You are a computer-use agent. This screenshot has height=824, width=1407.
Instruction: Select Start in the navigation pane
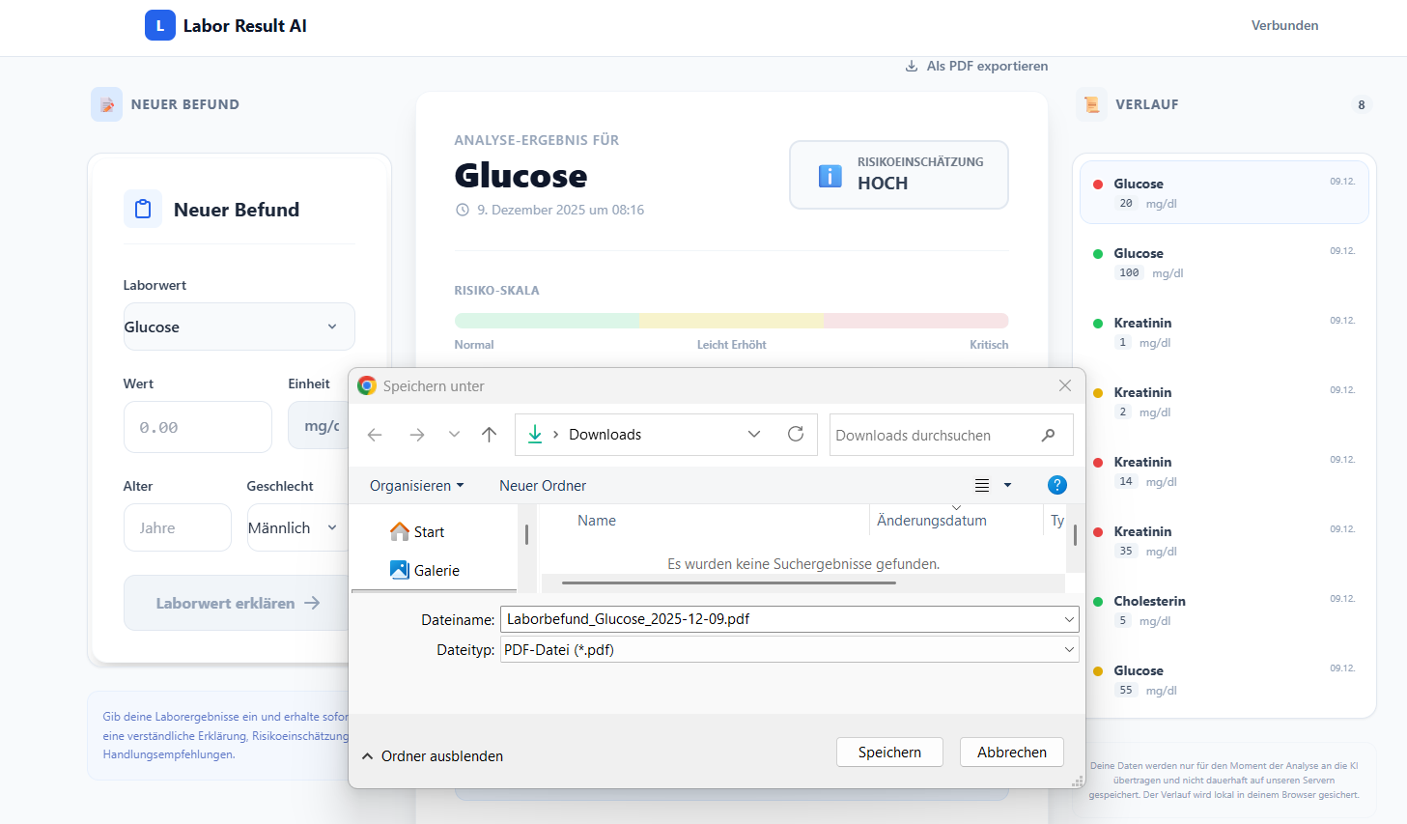coord(429,532)
